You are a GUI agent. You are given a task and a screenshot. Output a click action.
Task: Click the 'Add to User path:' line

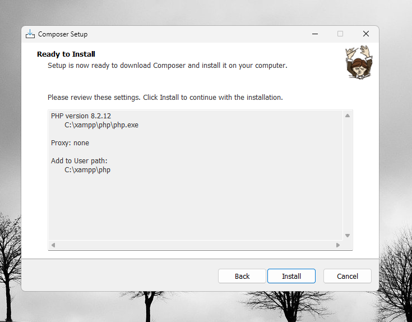coord(79,160)
